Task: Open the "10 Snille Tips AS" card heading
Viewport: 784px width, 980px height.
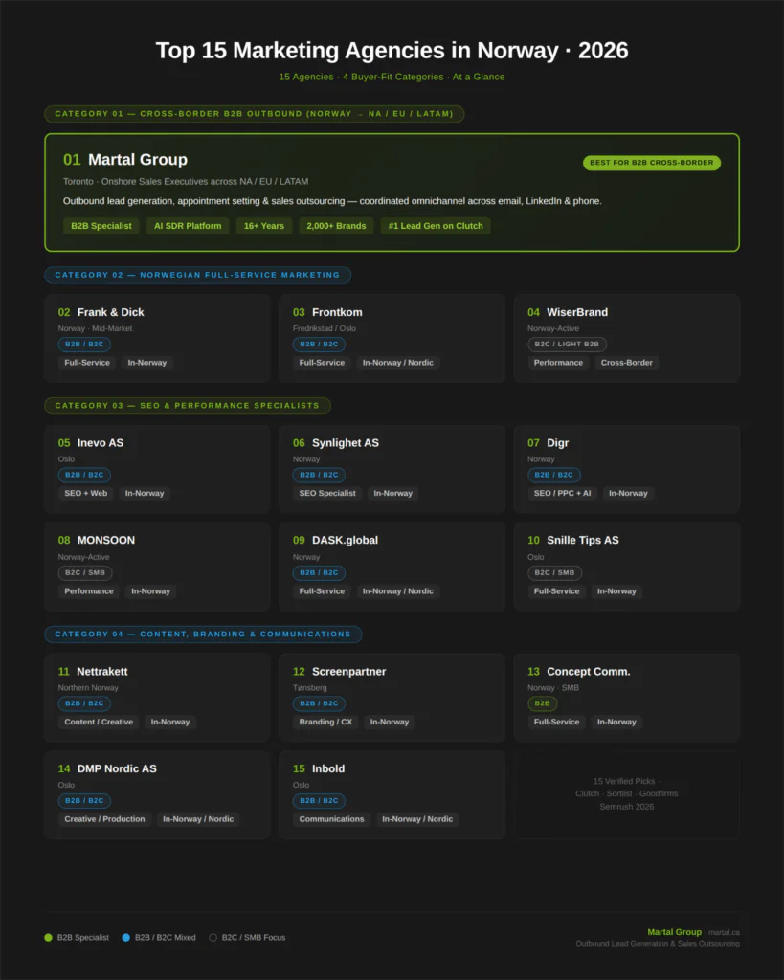Action: pos(573,540)
